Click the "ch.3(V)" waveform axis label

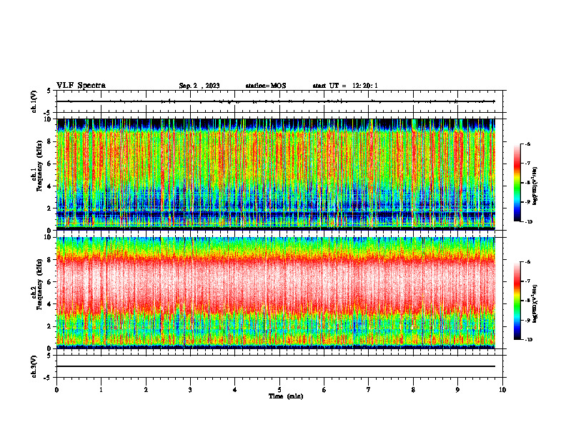coord(34,367)
